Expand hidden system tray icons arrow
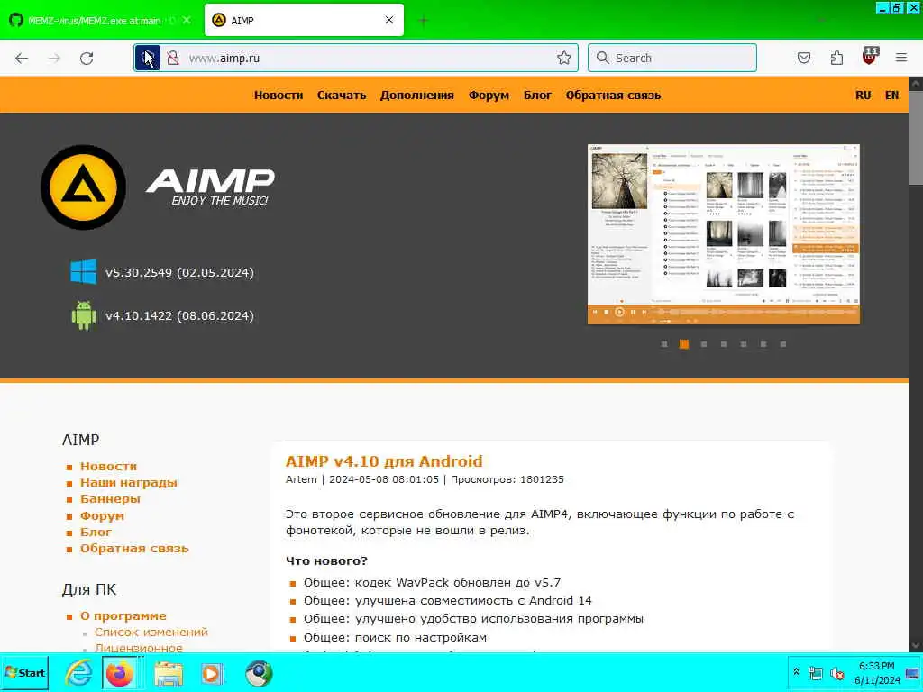This screenshot has height=692, width=923. 796,672
